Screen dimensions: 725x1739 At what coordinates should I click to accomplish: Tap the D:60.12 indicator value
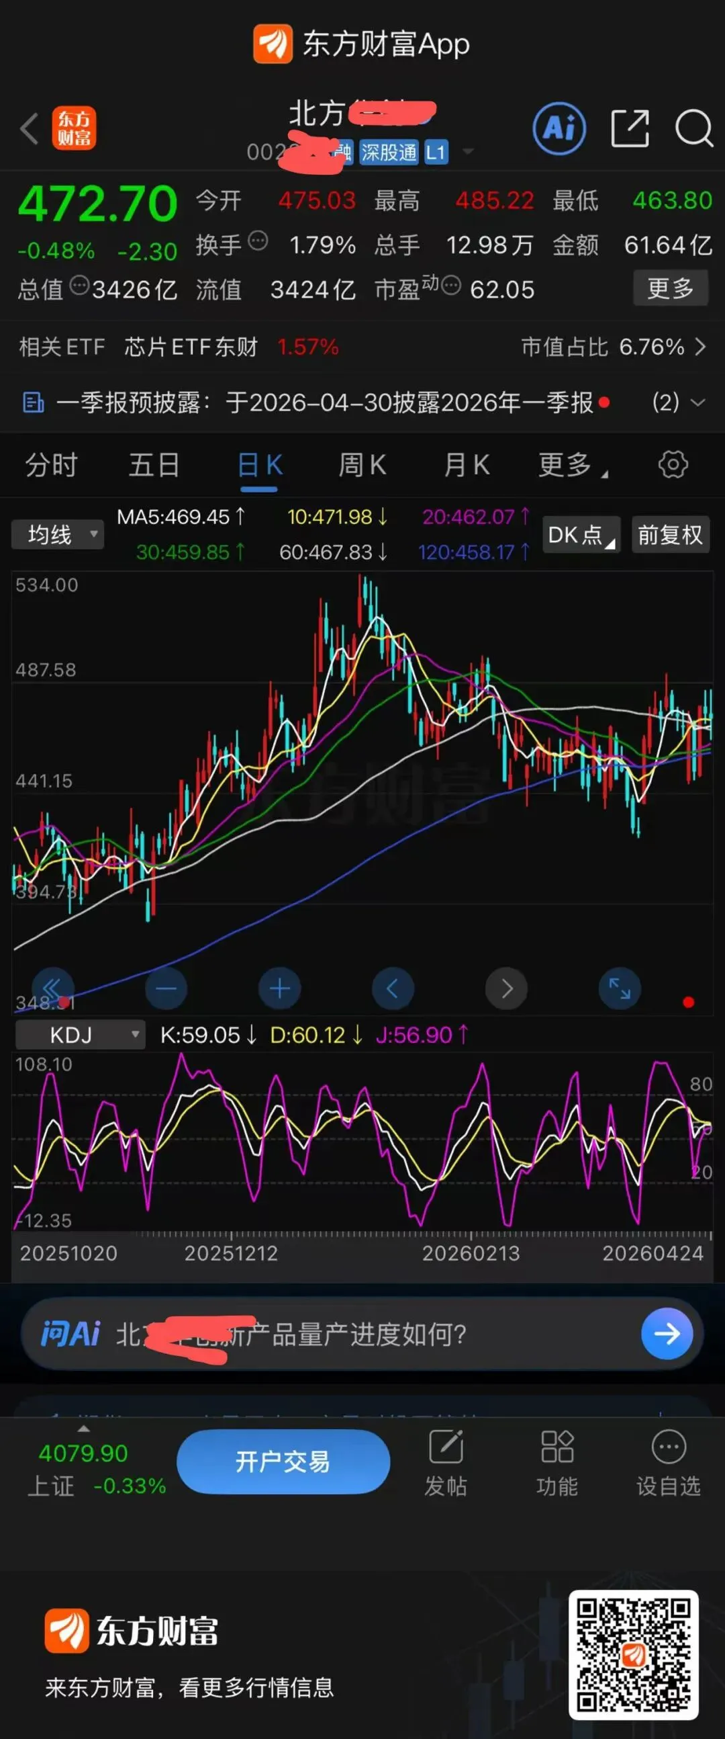[316, 1035]
